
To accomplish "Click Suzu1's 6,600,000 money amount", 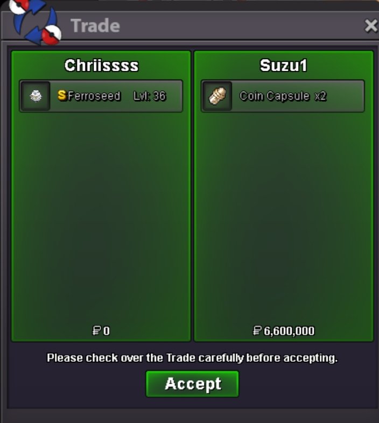I will 289,331.
